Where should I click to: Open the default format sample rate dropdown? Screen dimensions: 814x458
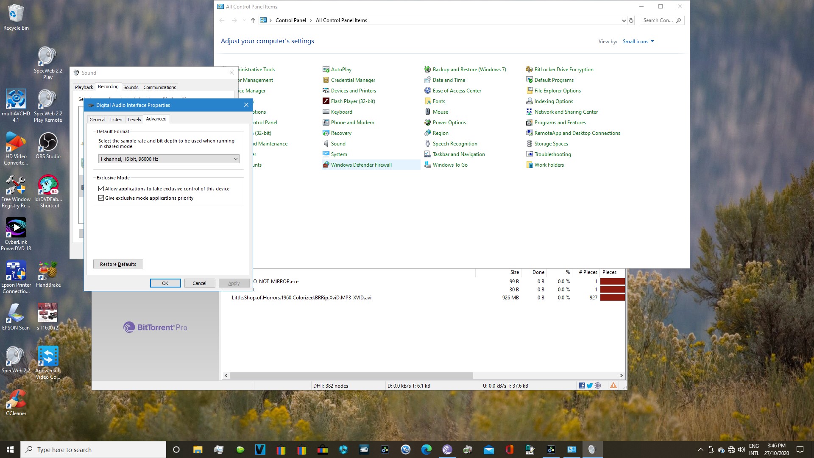(x=169, y=159)
